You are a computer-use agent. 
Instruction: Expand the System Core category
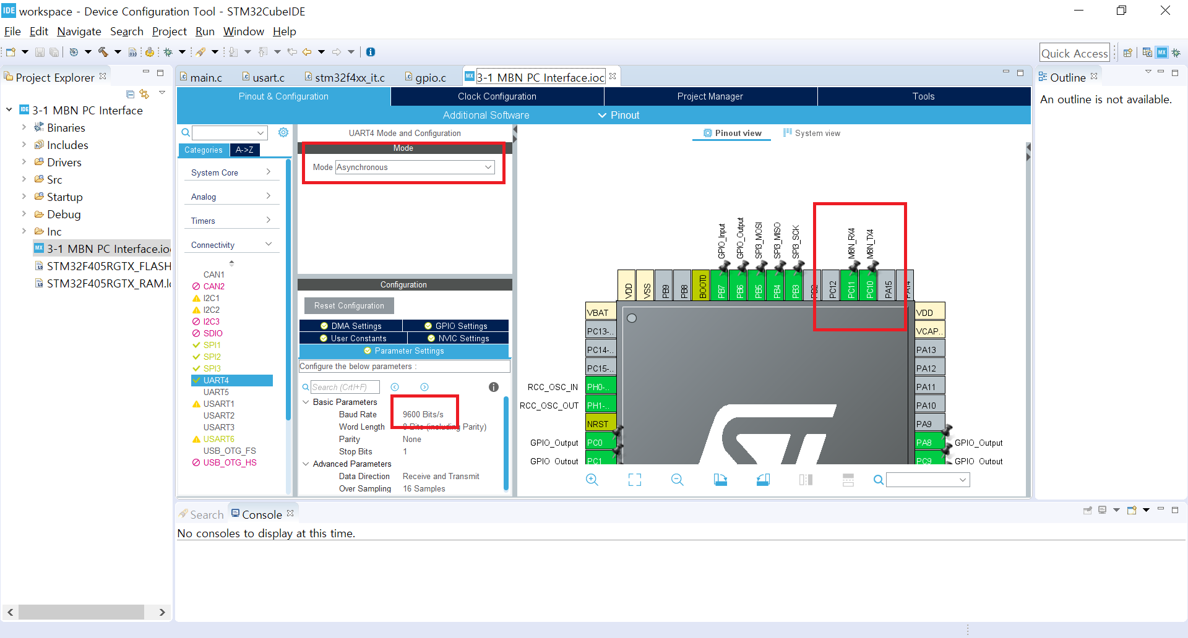pyautogui.click(x=232, y=172)
